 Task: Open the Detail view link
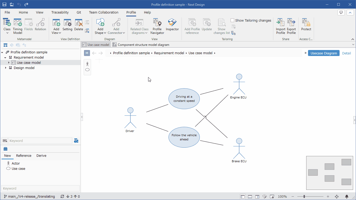pyautogui.click(x=346, y=53)
